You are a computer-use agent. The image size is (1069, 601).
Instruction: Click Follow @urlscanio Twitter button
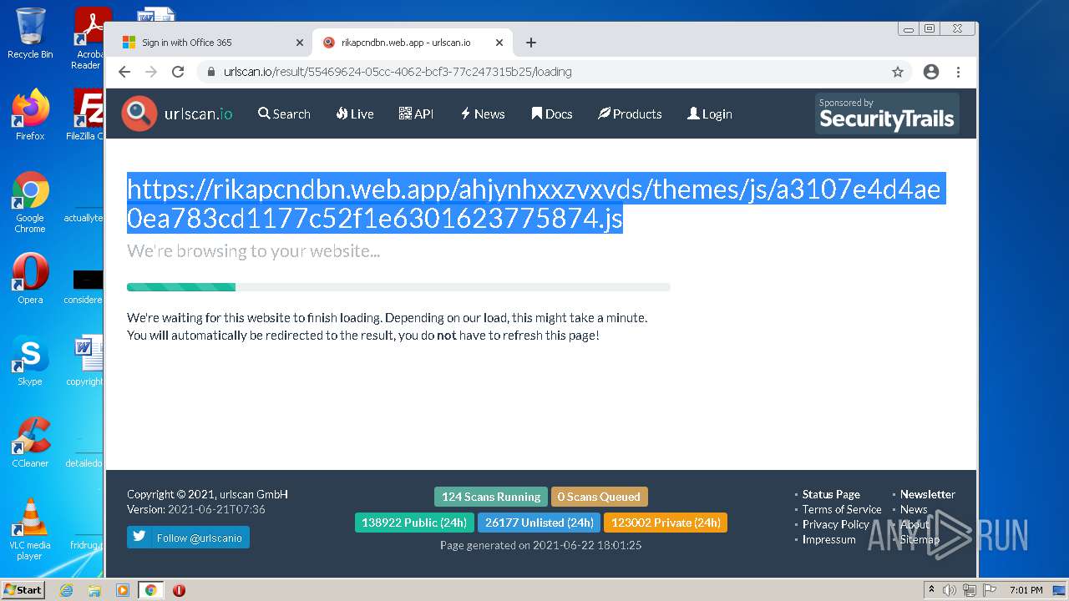(x=188, y=538)
